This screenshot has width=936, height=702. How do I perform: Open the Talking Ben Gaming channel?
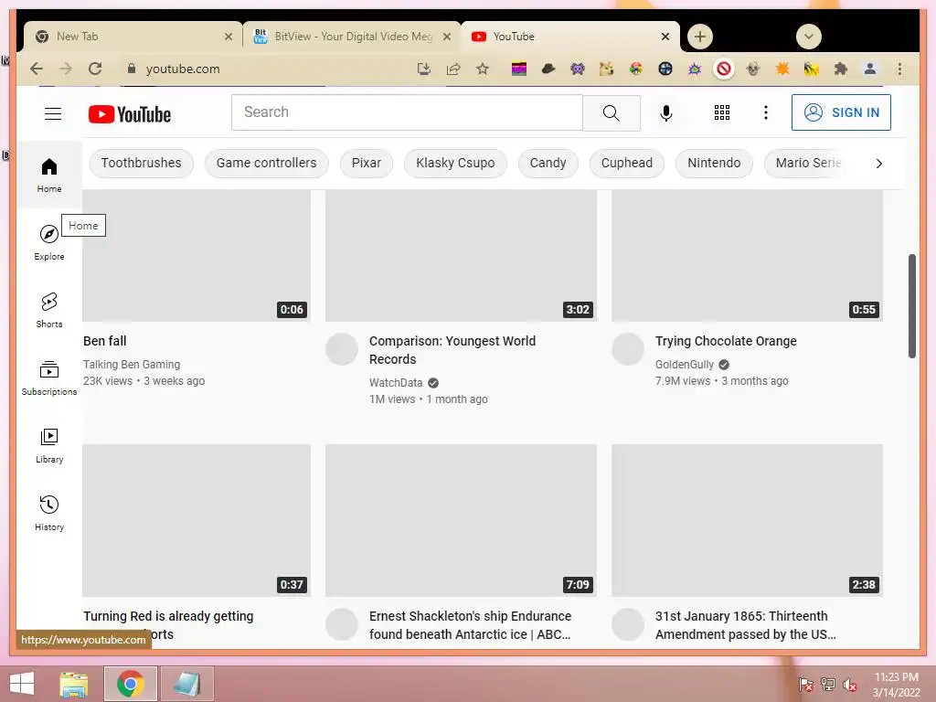(132, 364)
